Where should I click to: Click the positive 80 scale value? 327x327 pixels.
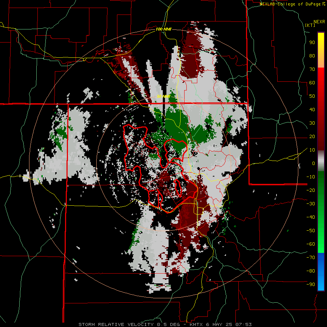click(312, 56)
